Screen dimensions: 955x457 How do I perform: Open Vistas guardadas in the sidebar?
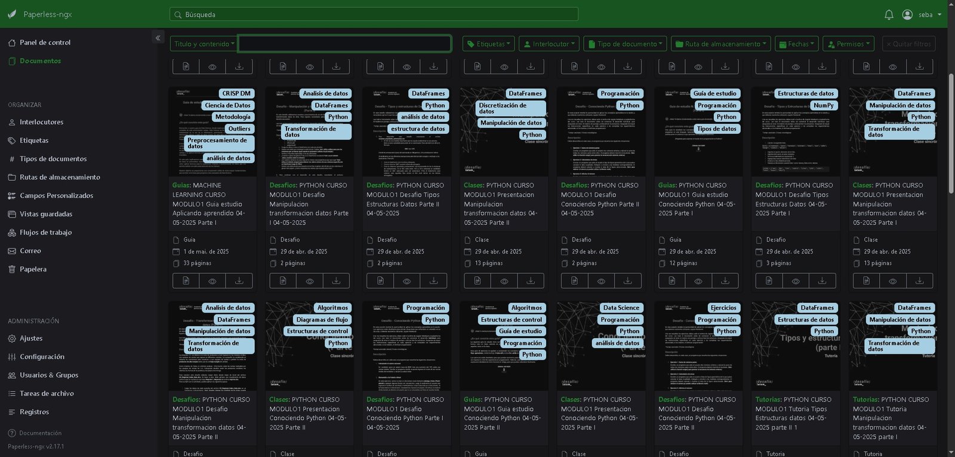click(x=46, y=214)
